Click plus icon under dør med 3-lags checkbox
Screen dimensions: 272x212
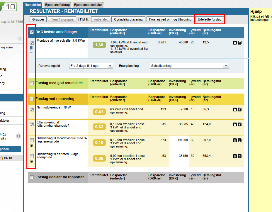[x=32, y=162]
